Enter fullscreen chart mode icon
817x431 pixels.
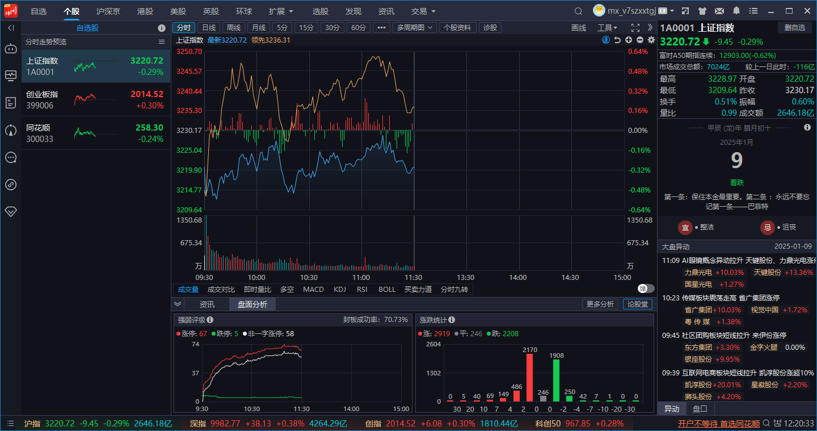tap(635, 27)
